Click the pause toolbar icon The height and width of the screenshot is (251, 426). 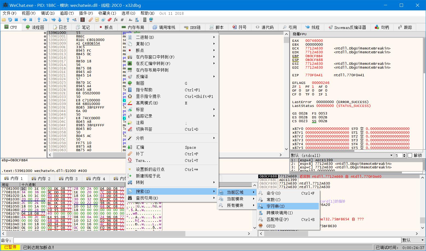coord(31,20)
